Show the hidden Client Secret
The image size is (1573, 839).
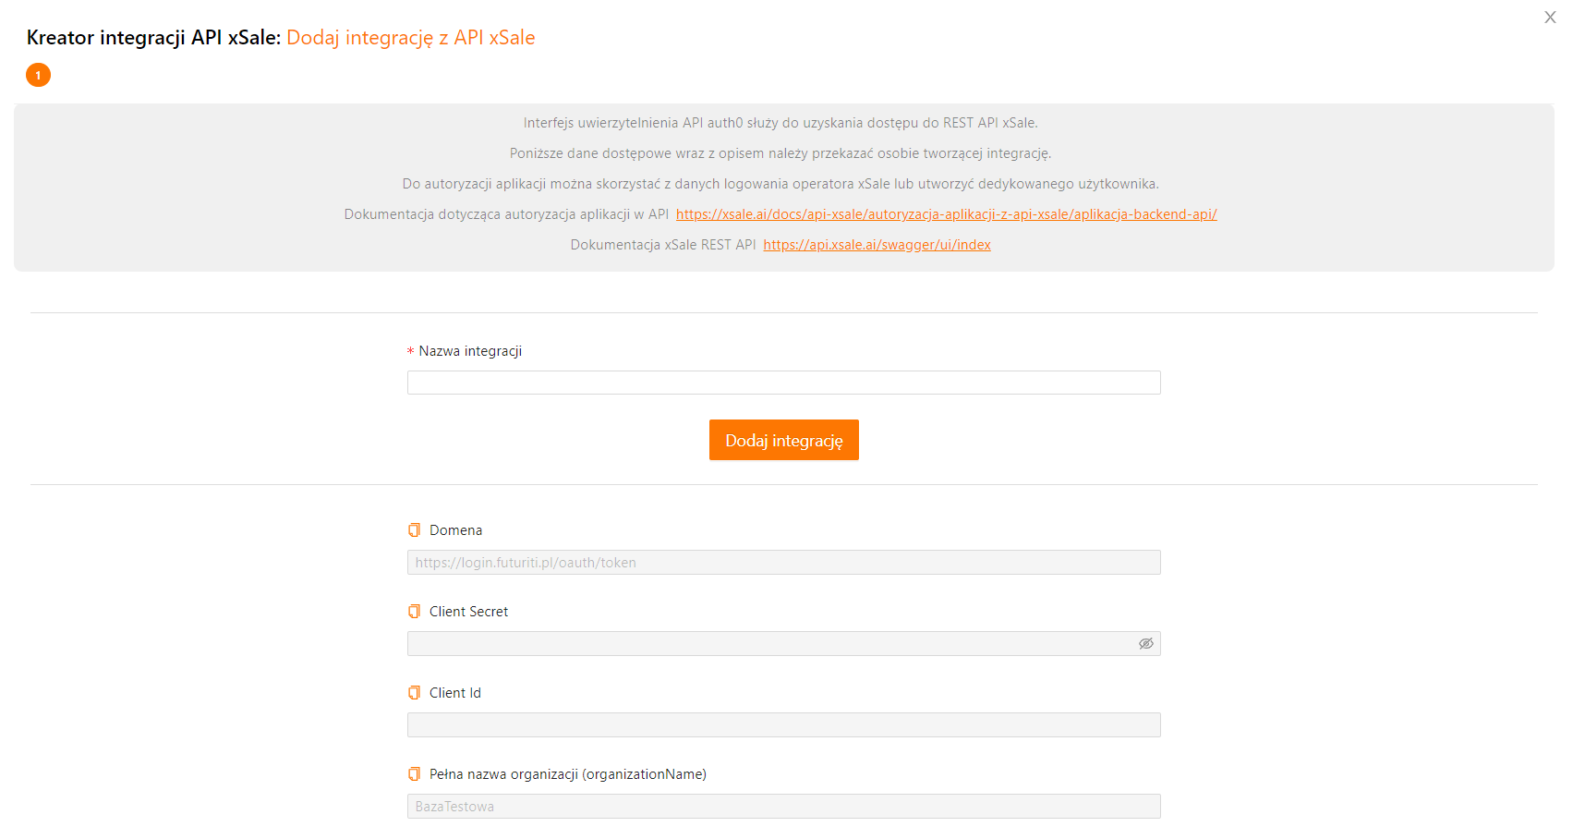point(1145,644)
